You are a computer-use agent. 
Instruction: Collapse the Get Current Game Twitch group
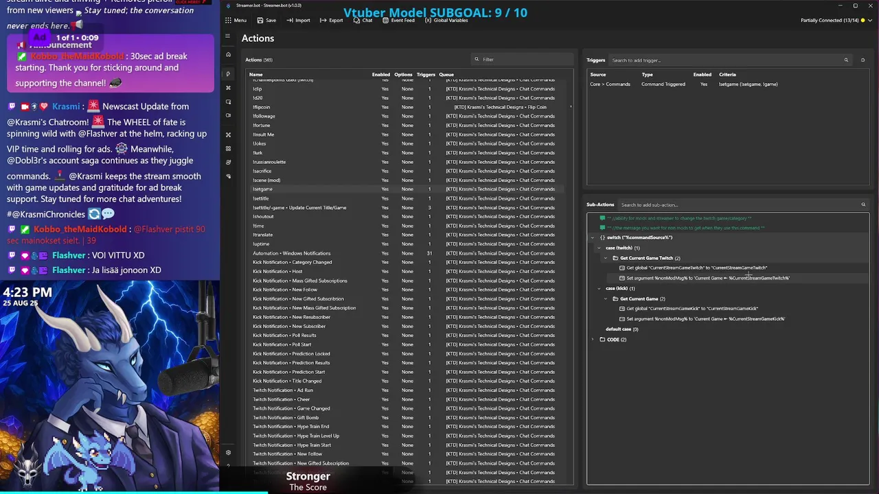[x=606, y=259]
